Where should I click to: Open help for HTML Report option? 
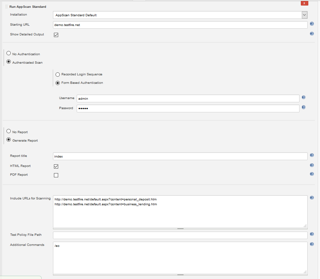coord(312,165)
